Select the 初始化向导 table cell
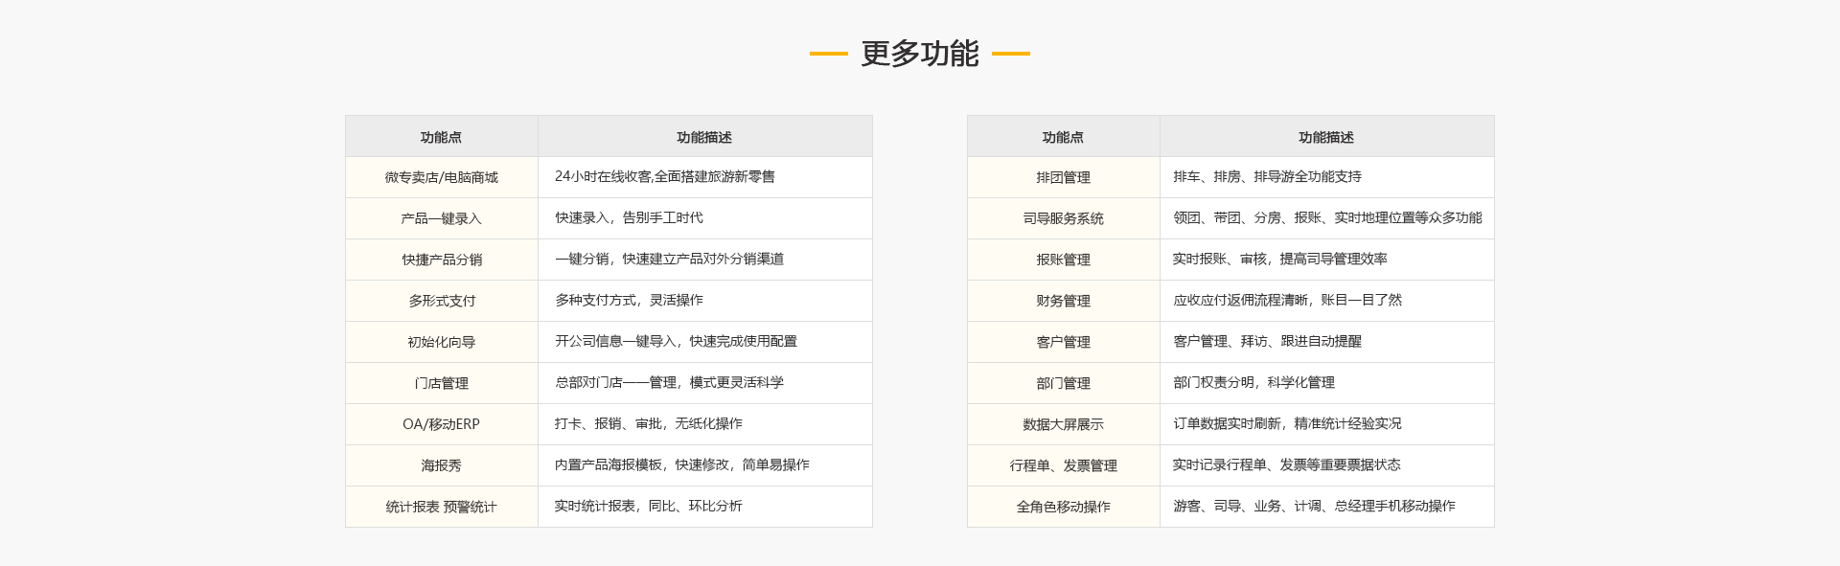Screen dimensions: 1840x566 [441, 342]
